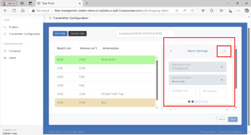Click the browser Back arrow
The height and width of the screenshot is (135, 251).
[5, 11]
